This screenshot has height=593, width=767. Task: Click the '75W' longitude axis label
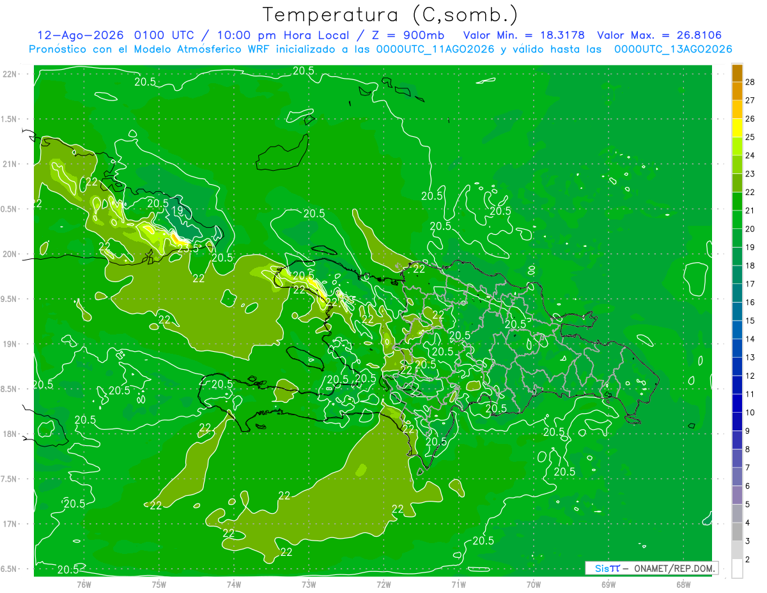tap(159, 584)
